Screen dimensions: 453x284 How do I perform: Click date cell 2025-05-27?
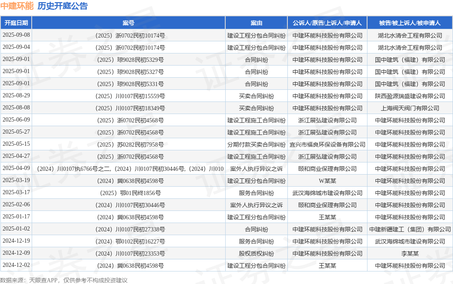click(x=16, y=132)
